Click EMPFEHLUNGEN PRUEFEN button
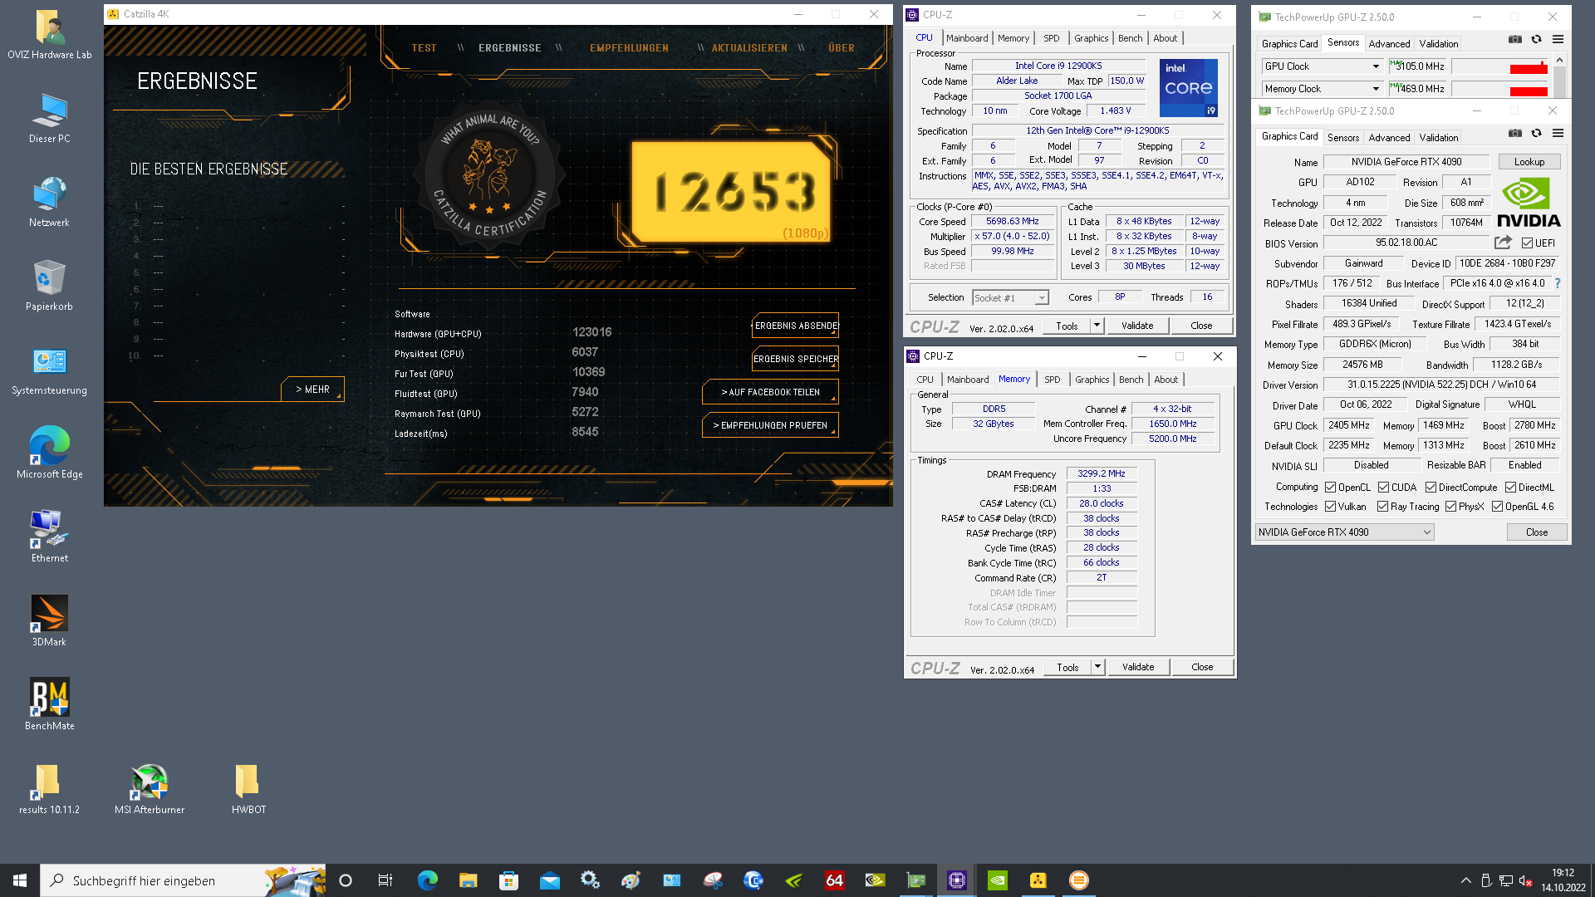This screenshot has width=1595, height=897. (770, 425)
